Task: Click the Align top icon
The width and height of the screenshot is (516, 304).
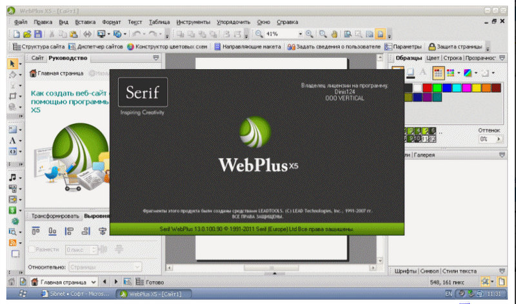Action: [x=36, y=231]
